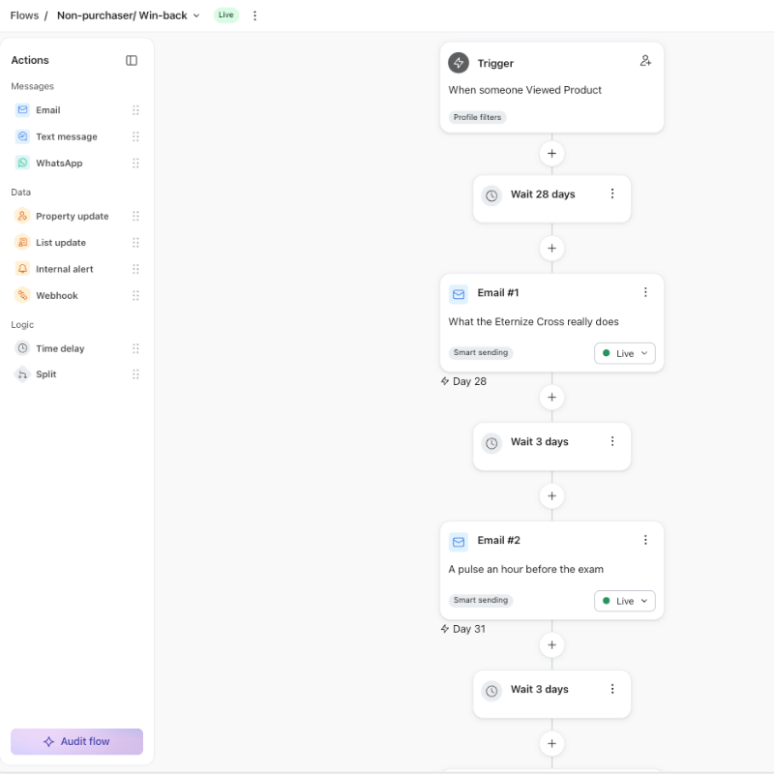Grab the drag handle beside Split

[135, 374]
